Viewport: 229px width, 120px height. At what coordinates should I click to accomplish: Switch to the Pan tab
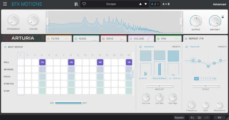(169, 38)
